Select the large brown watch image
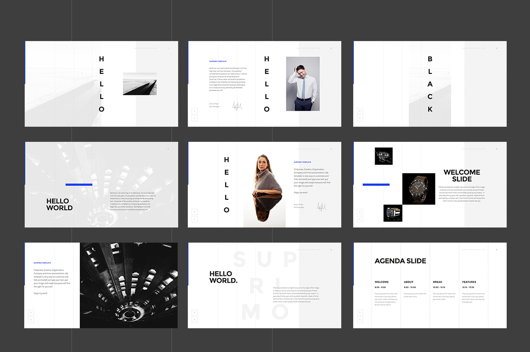The height and width of the screenshot is (352, 530). [419, 189]
